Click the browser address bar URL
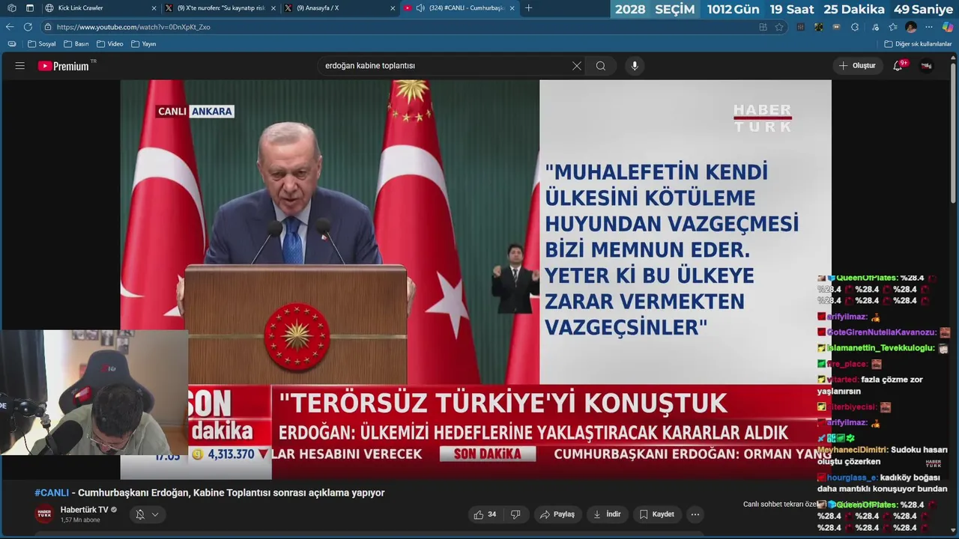 tap(133, 27)
